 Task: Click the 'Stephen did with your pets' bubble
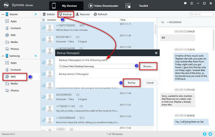191,67
